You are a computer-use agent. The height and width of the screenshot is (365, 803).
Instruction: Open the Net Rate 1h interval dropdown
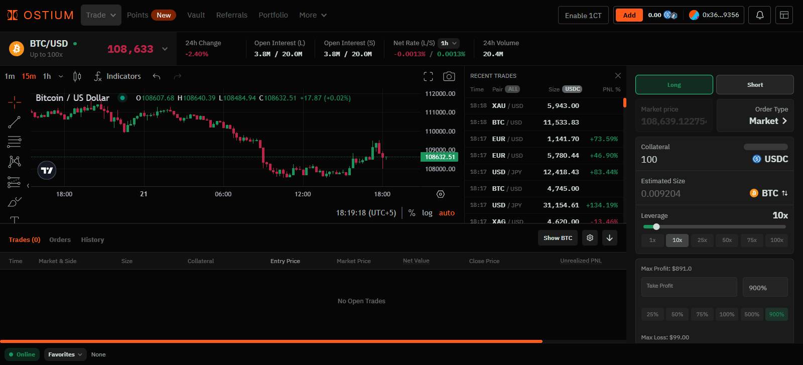pos(449,43)
